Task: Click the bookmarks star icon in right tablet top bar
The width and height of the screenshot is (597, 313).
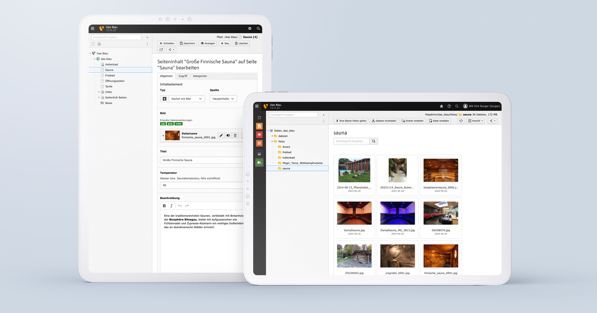Action: pos(442,106)
